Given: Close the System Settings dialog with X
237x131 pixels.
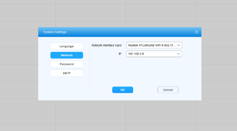Looking at the screenshot, I should pos(196,32).
